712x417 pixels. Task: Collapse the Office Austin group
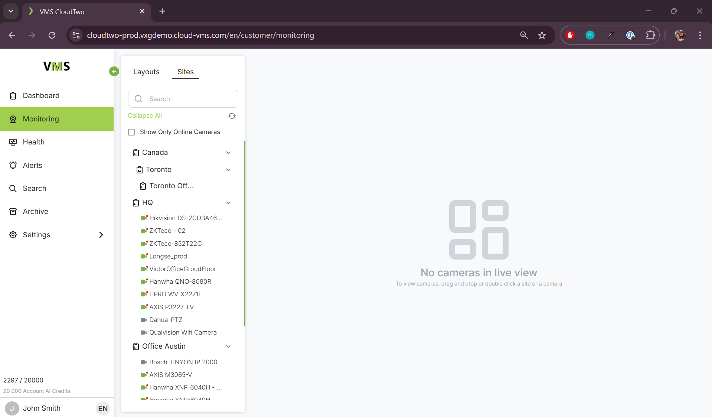coord(228,346)
